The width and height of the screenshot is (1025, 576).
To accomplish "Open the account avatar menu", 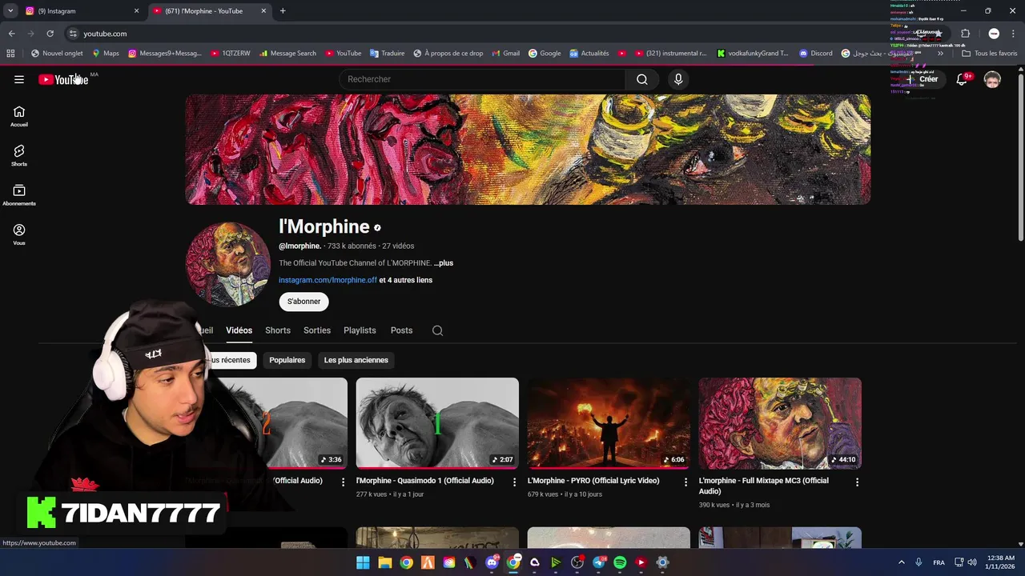I will click(x=992, y=79).
